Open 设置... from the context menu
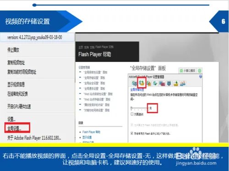This screenshot has width=229, height=171. 11,119
